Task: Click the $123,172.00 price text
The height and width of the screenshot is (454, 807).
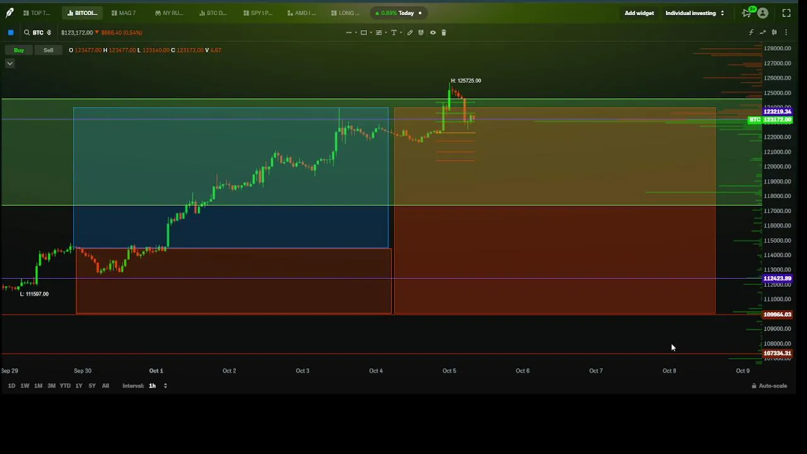Action: click(77, 32)
